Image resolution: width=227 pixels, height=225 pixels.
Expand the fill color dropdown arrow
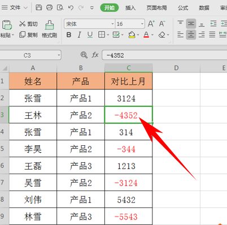pyautogui.click(x=138, y=35)
